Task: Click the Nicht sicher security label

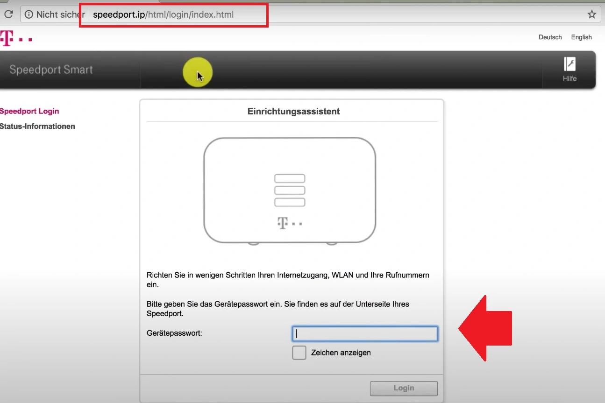Action: pos(60,14)
